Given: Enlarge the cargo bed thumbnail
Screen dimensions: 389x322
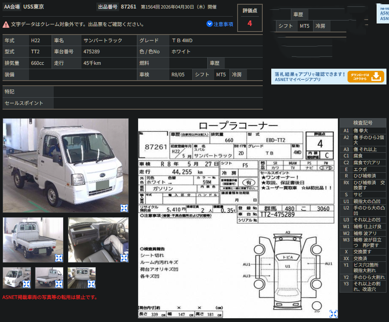Looking at the screenshot, I should pyautogui.click(x=91, y=284).
